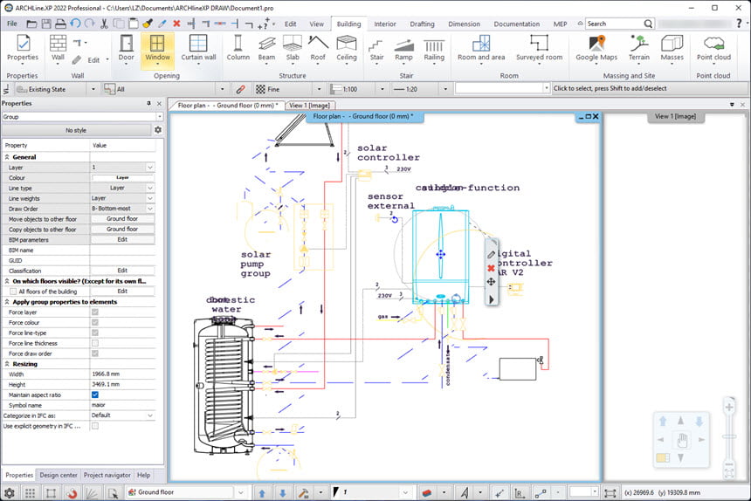The height and width of the screenshot is (501, 751).
Task: Open the Existing State dropdown
Action: [93, 89]
